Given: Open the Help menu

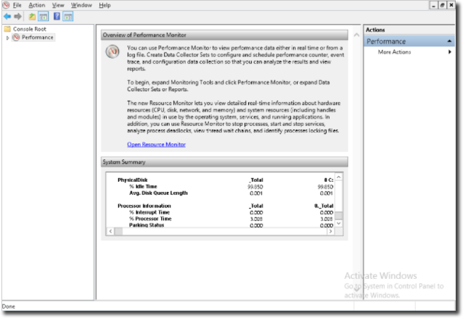Looking at the screenshot, I should click(105, 5).
